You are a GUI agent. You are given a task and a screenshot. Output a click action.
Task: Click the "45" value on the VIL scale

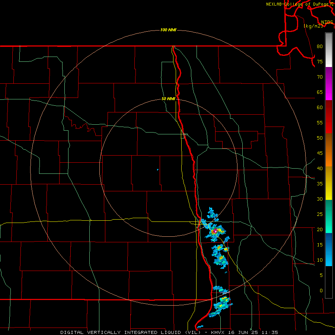coord(320,153)
